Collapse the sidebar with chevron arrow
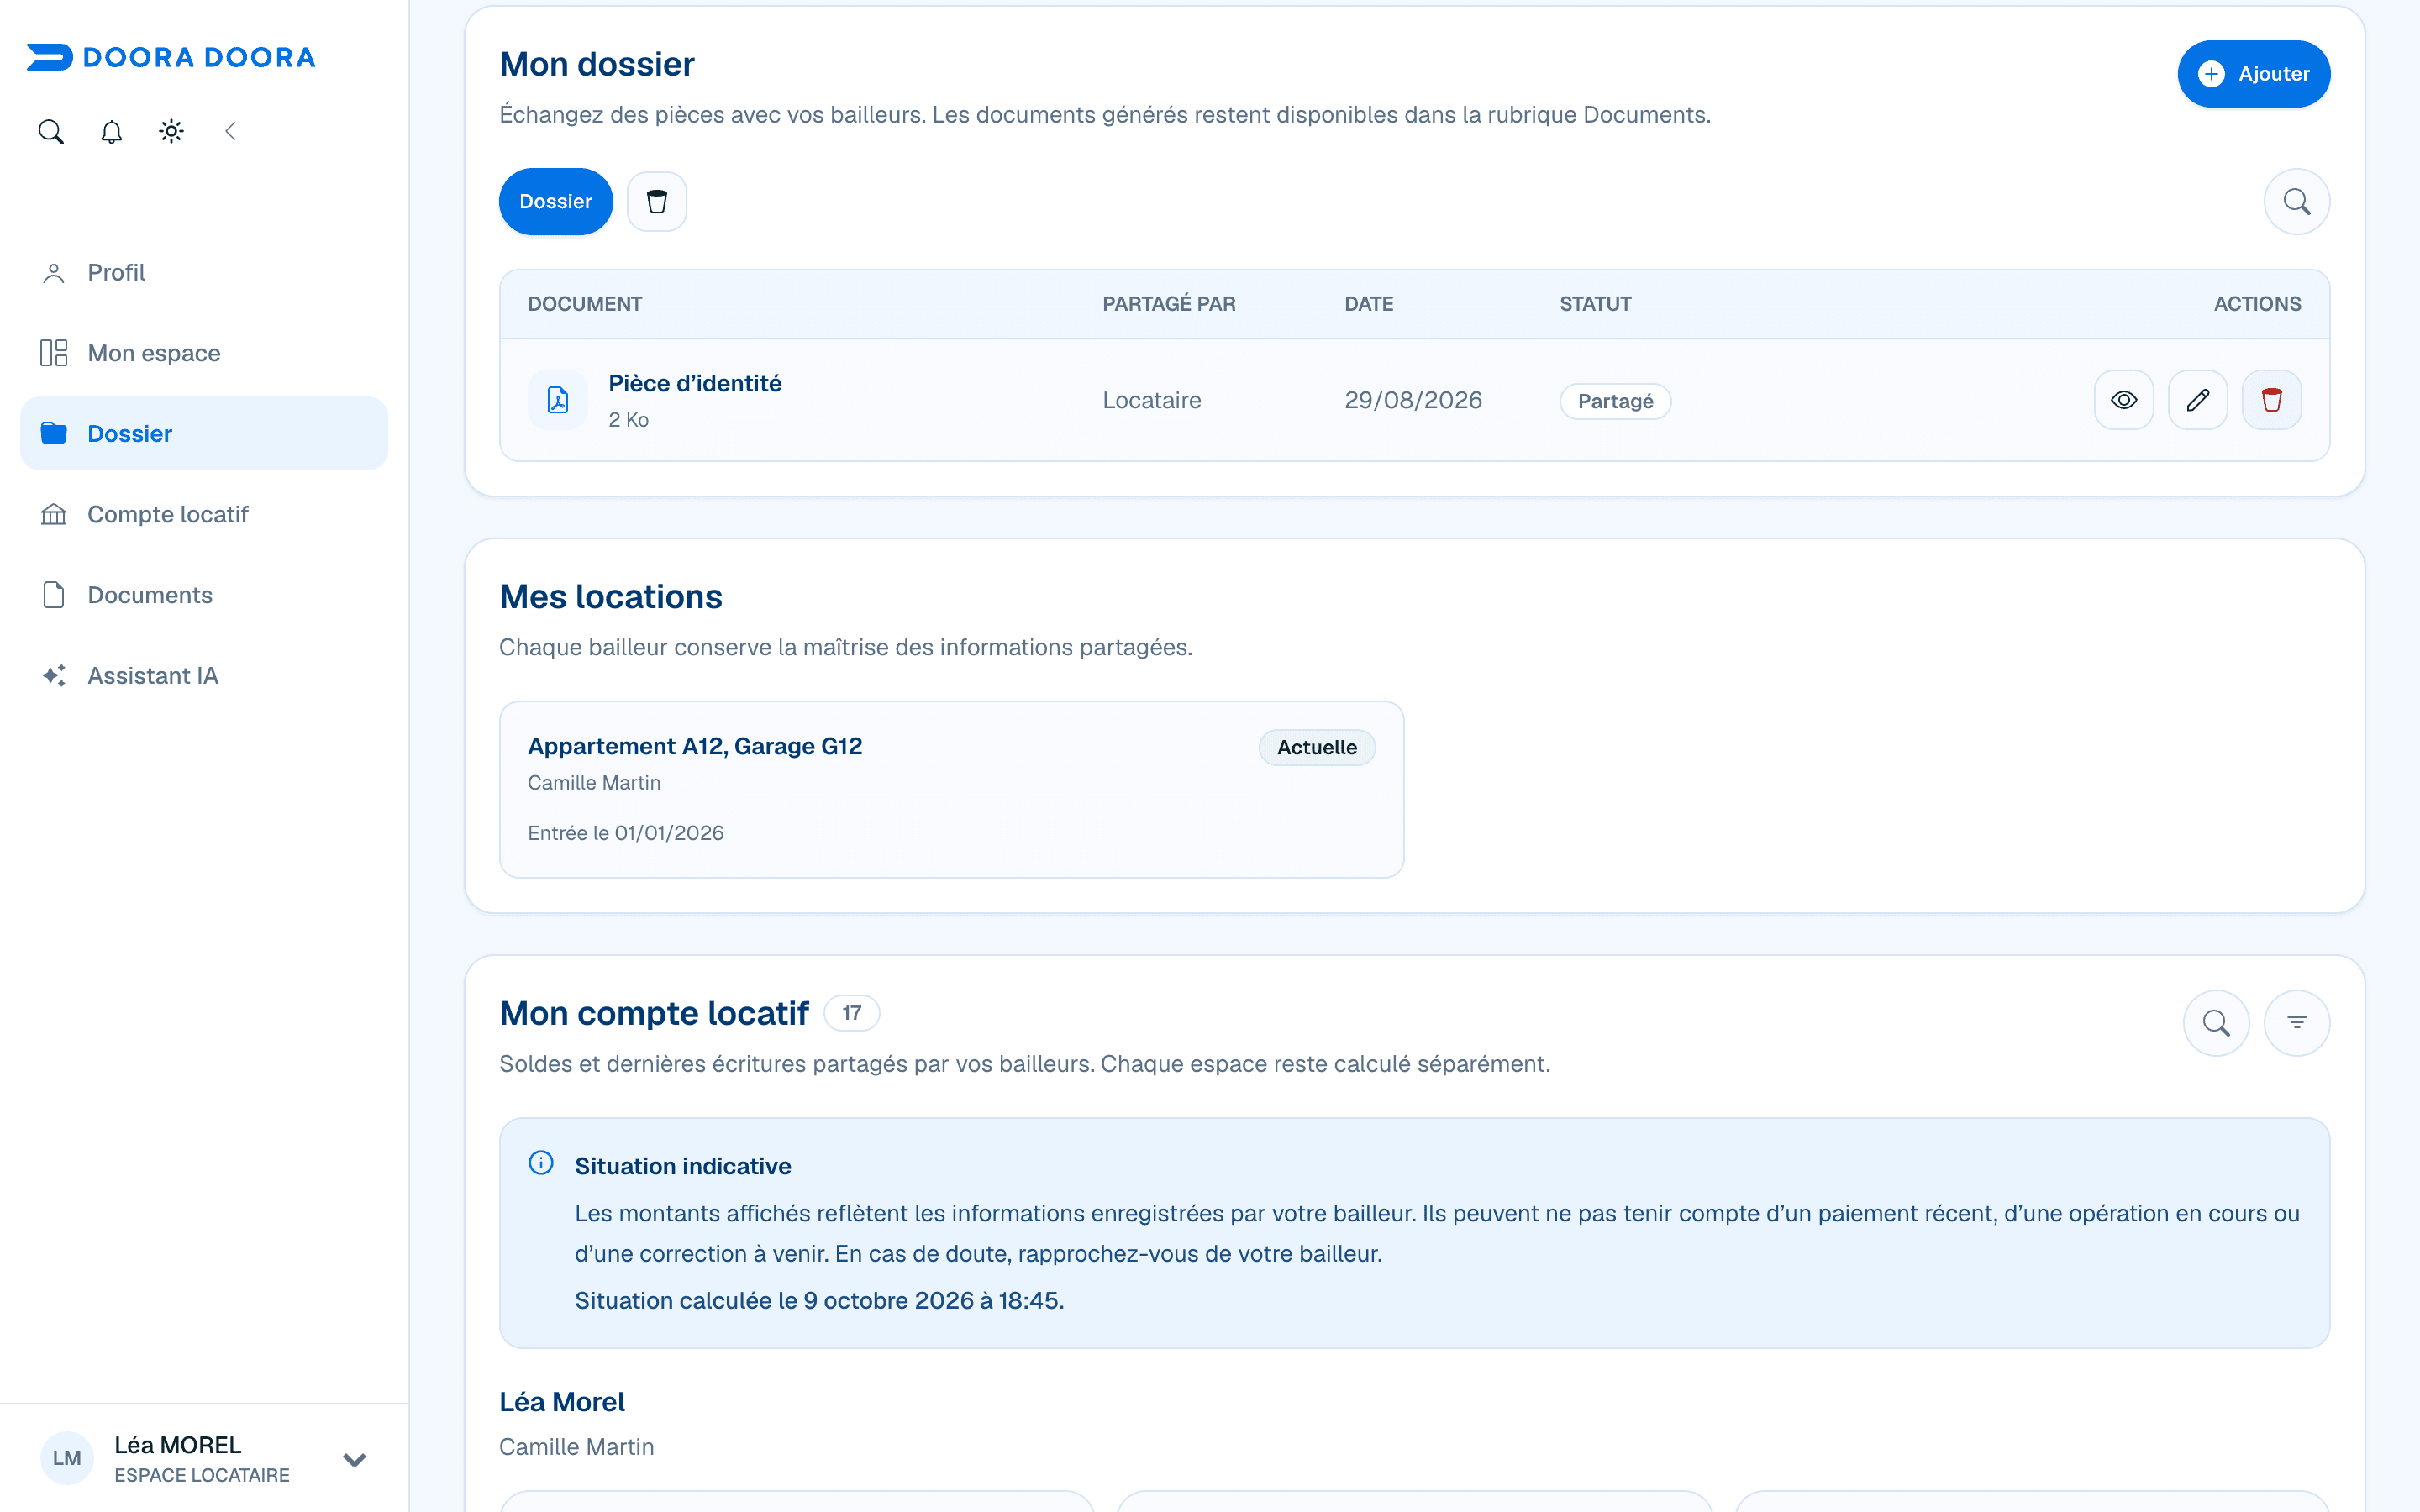This screenshot has height=1512, width=2420. (x=231, y=131)
